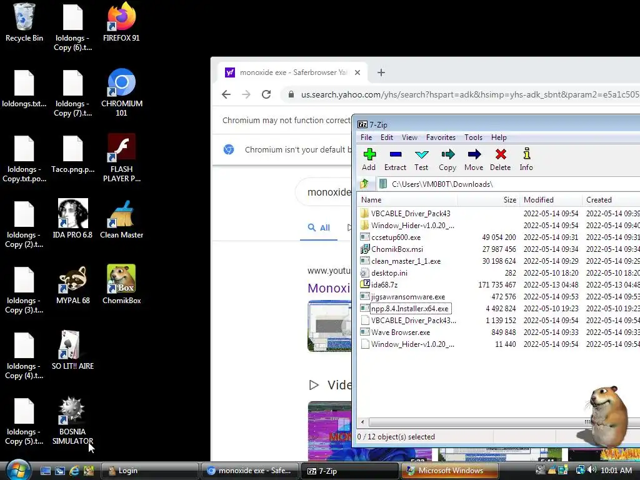640x480 pixels.
Task: Sort files by the Modified column header
Action: coord(551,200)
